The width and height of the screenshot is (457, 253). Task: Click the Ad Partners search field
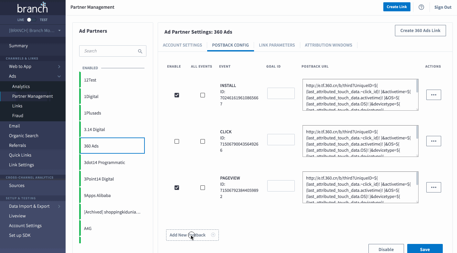point(113,51)
